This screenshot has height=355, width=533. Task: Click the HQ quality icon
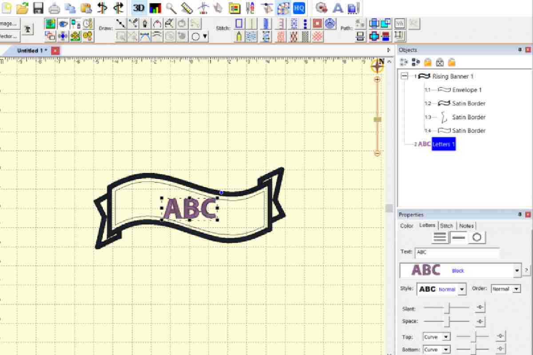click(x=299, y=8)
